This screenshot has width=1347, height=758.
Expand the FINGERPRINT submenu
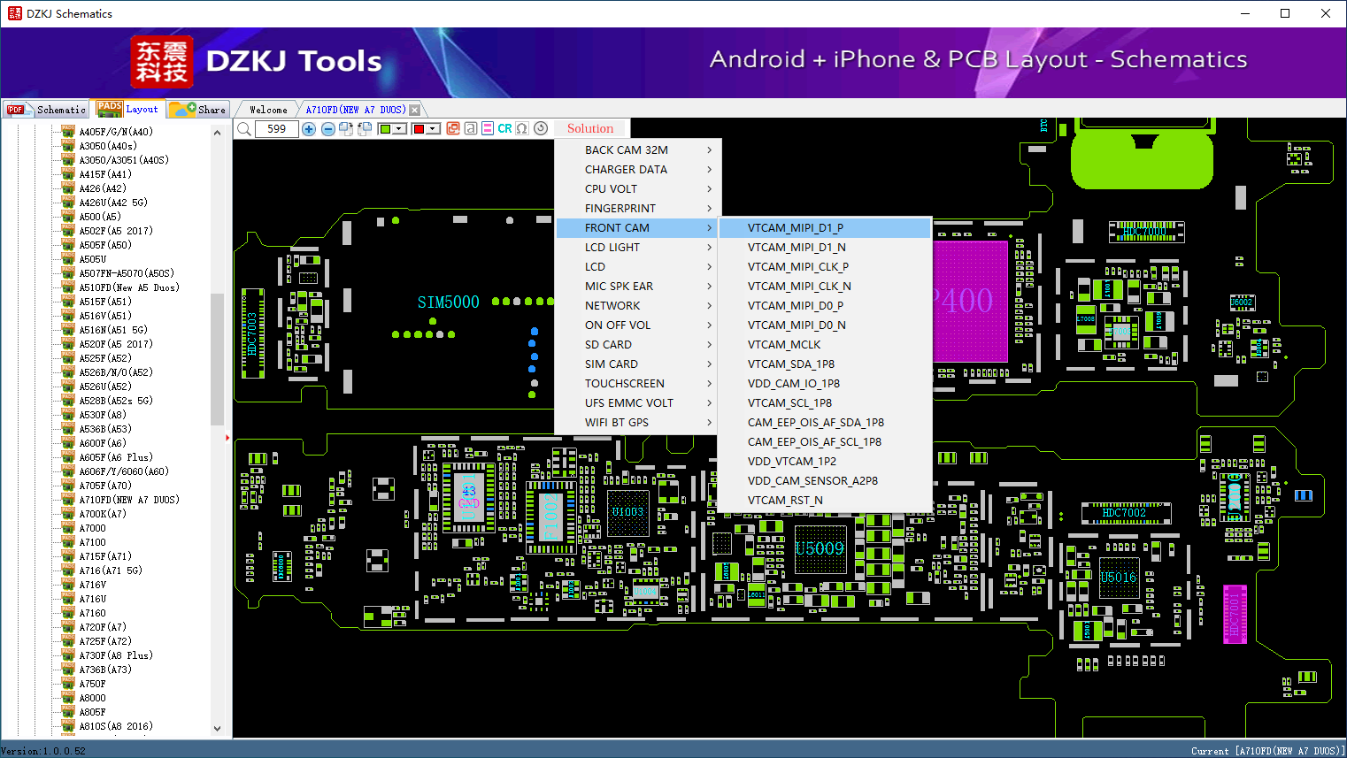click(x=637, y=209)
